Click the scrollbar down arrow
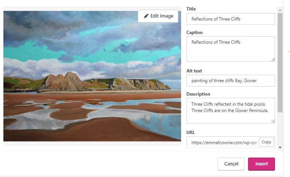Viewport: 290px width, 177px height. [280, 147]
